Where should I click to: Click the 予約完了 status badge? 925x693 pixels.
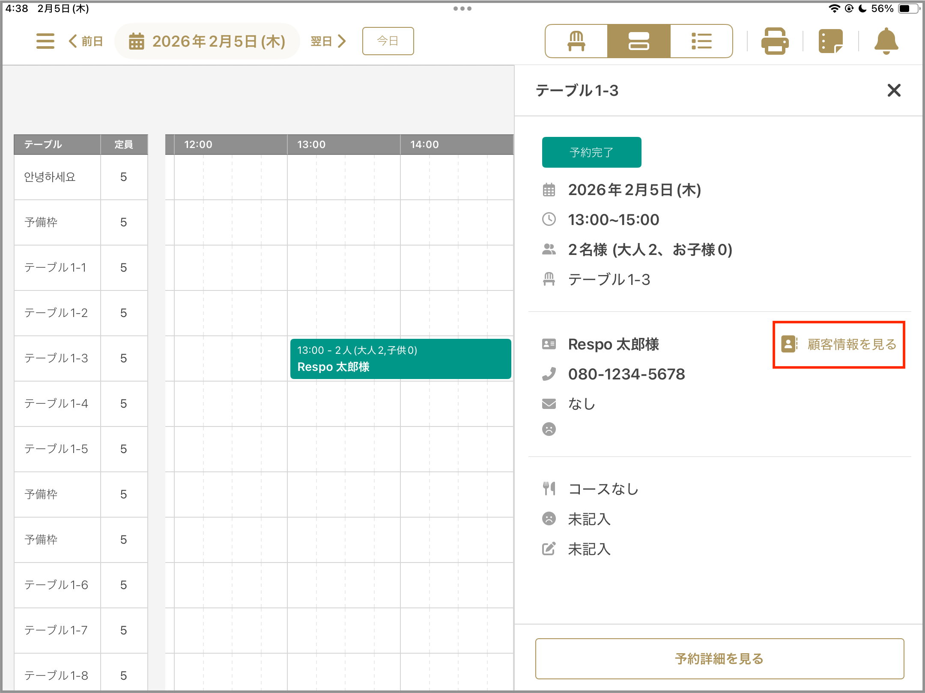tap(591, 152)
